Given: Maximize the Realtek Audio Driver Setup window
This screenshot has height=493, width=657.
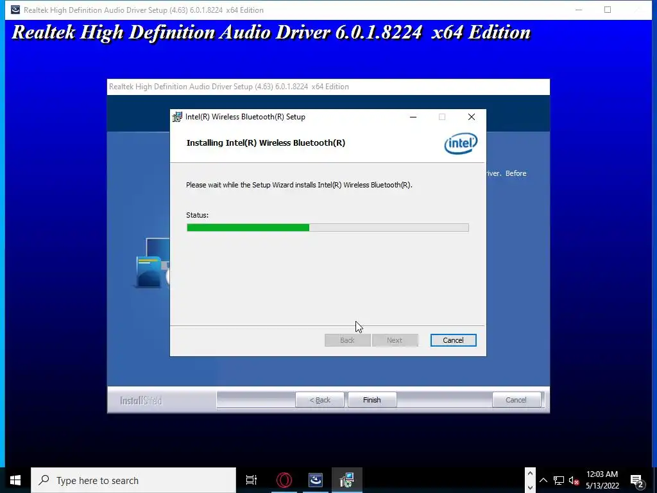Looking at the screenshot, I should (x=608, y=10).
